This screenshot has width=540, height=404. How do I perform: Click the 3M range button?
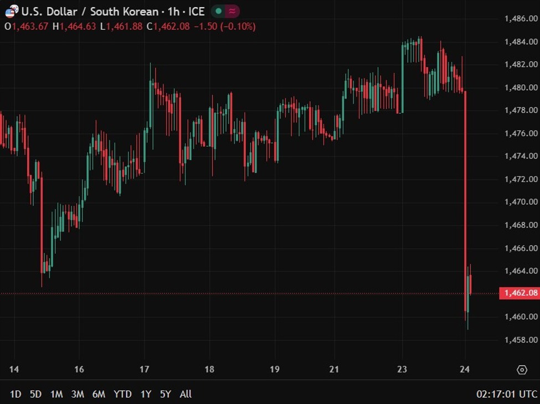[76, 394]
